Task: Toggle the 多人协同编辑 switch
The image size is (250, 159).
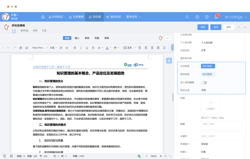Action: (204, 83)
